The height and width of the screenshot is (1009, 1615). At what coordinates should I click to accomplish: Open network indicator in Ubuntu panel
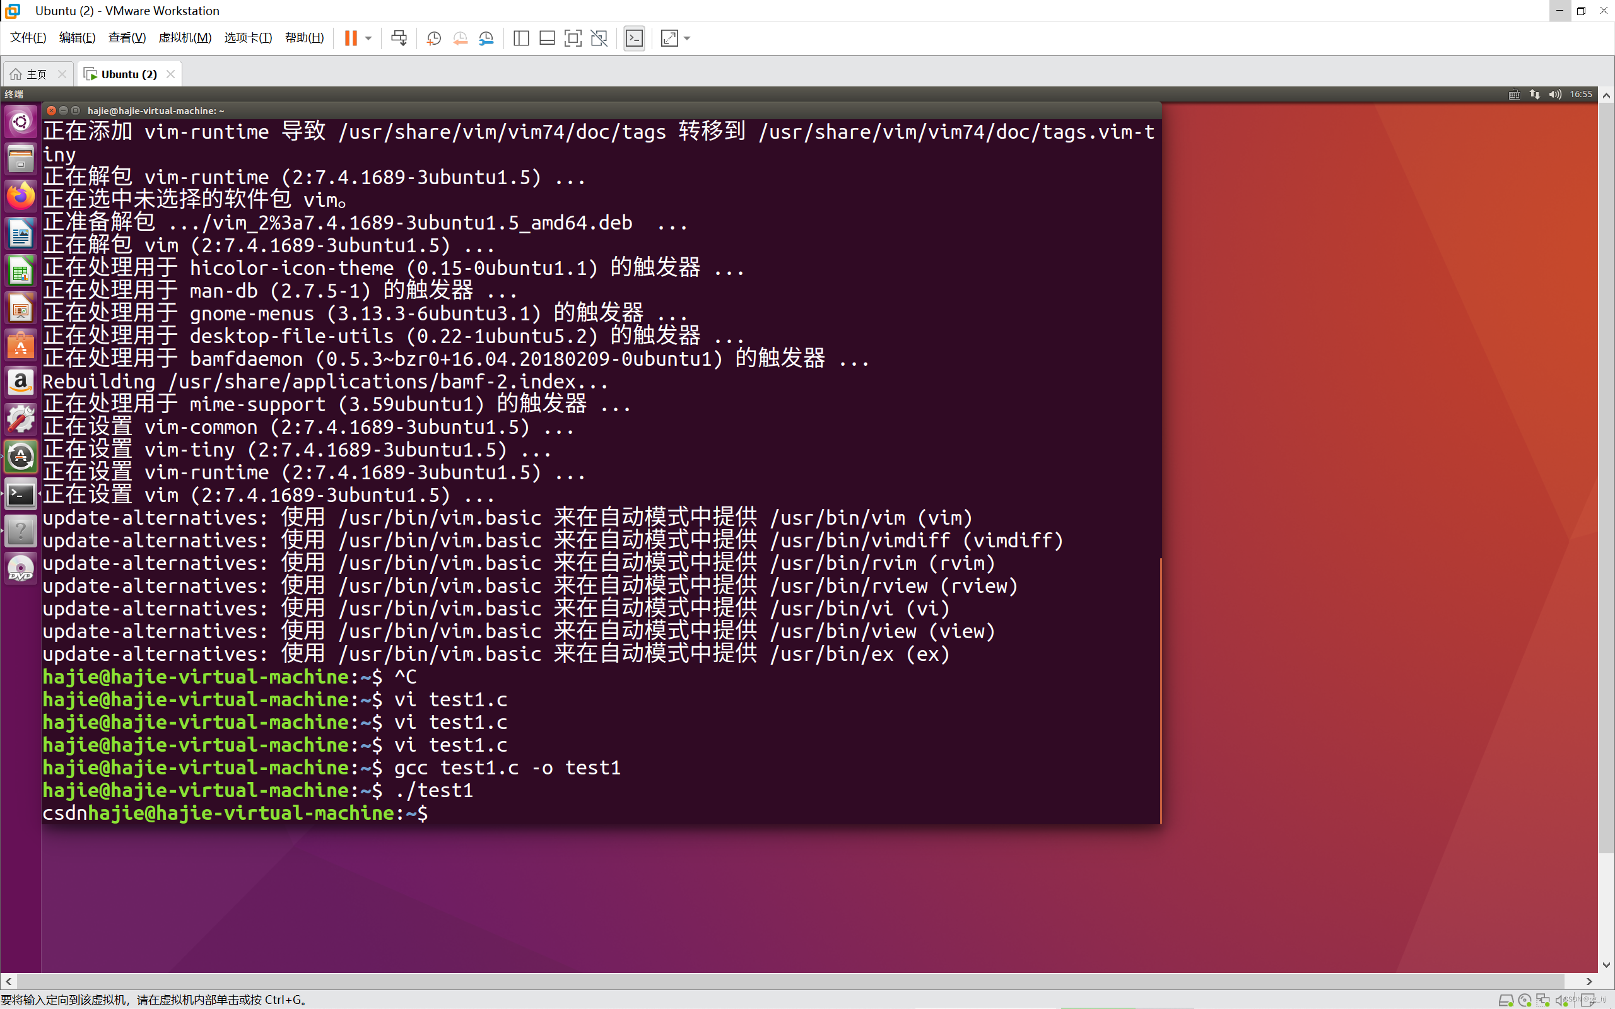click(x=1534, y=95)
